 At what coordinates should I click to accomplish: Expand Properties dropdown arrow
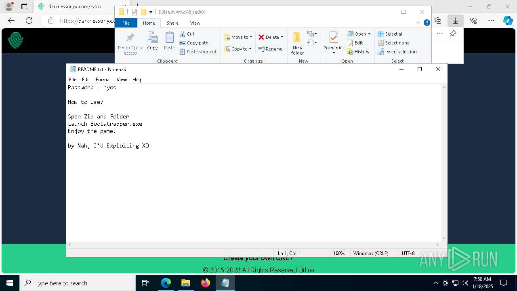[x=334, y=53]
